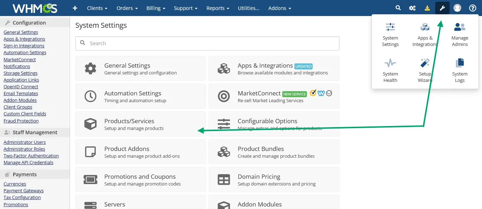
Task: Click the Products/Services box icon
Action: [90, 124]
